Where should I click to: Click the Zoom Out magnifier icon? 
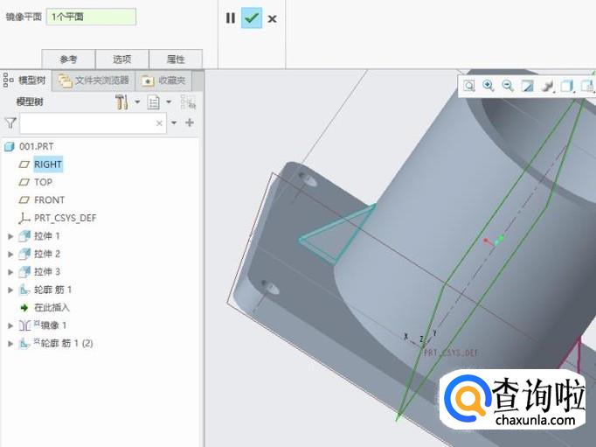508,86
